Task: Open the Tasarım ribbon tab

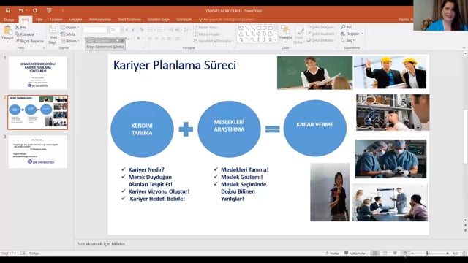Action: (56, 20)
